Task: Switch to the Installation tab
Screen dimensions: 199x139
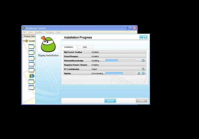Action: point(69,47)
